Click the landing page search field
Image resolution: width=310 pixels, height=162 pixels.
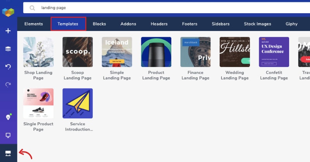[167, 8]
